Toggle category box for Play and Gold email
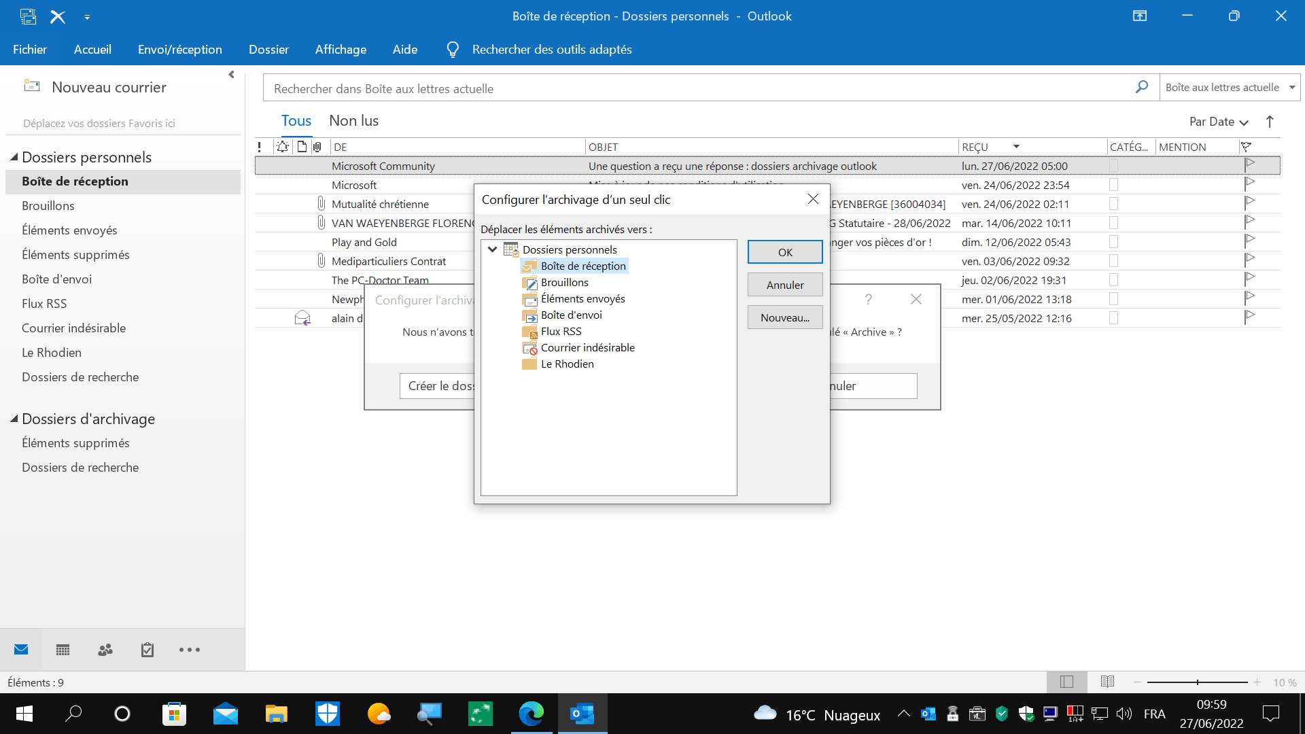The width and height of the screenshot is (1305, 734). 1113,242
